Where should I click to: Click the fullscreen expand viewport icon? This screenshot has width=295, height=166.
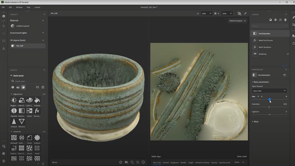coord(245,13)
